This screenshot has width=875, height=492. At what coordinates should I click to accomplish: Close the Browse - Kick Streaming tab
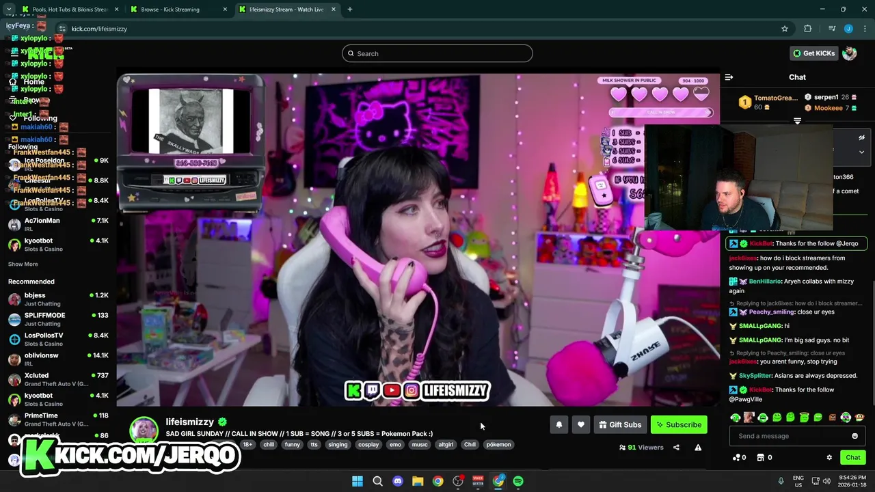pyautogui.click(x=225, y=10)
